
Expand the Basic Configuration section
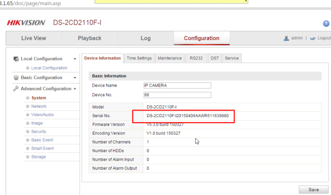click(75, 78)
